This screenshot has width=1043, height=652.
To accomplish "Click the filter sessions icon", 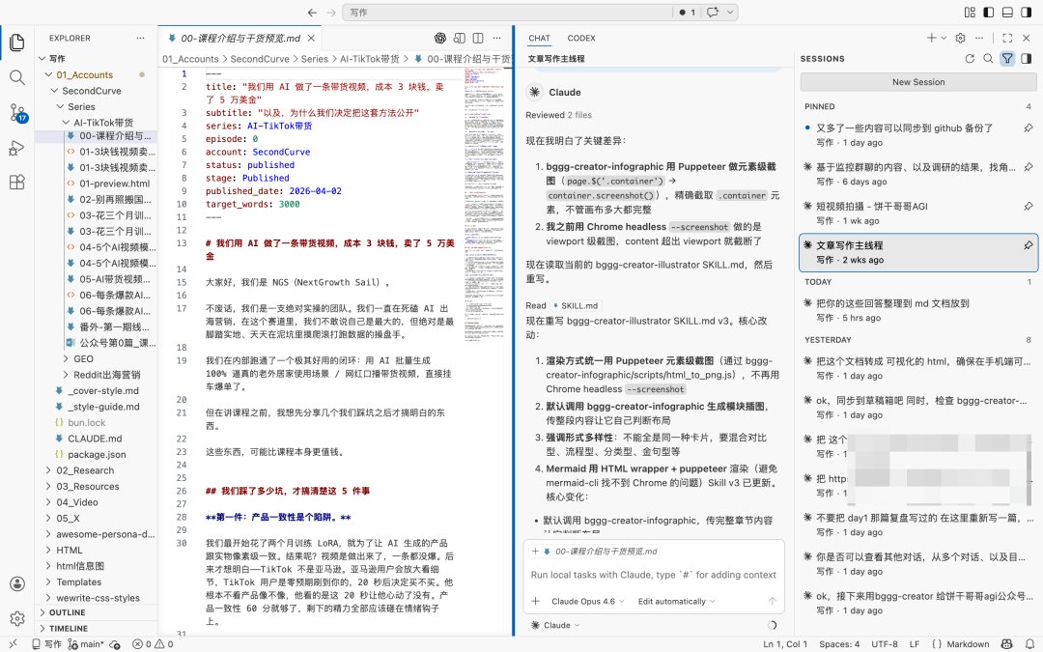I will 1007,59.
